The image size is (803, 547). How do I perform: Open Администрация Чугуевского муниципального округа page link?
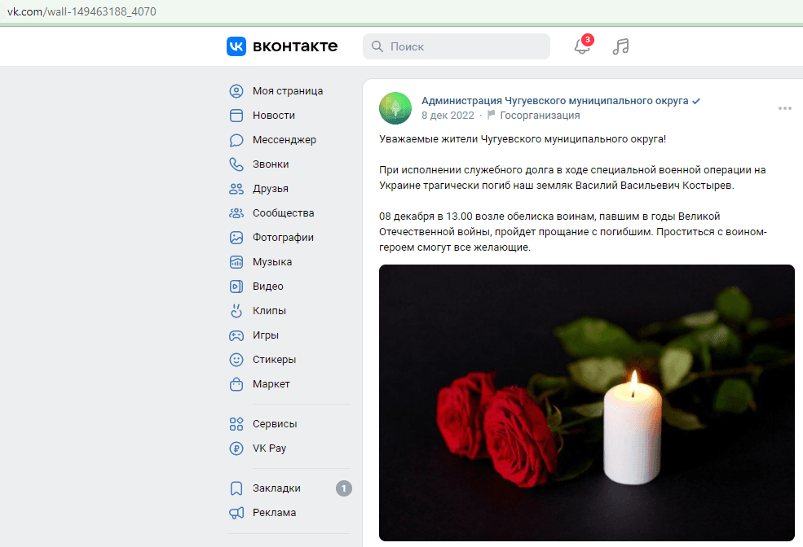pos(554,101)
